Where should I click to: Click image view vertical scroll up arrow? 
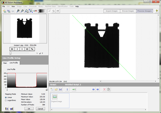tap(158, 15)
